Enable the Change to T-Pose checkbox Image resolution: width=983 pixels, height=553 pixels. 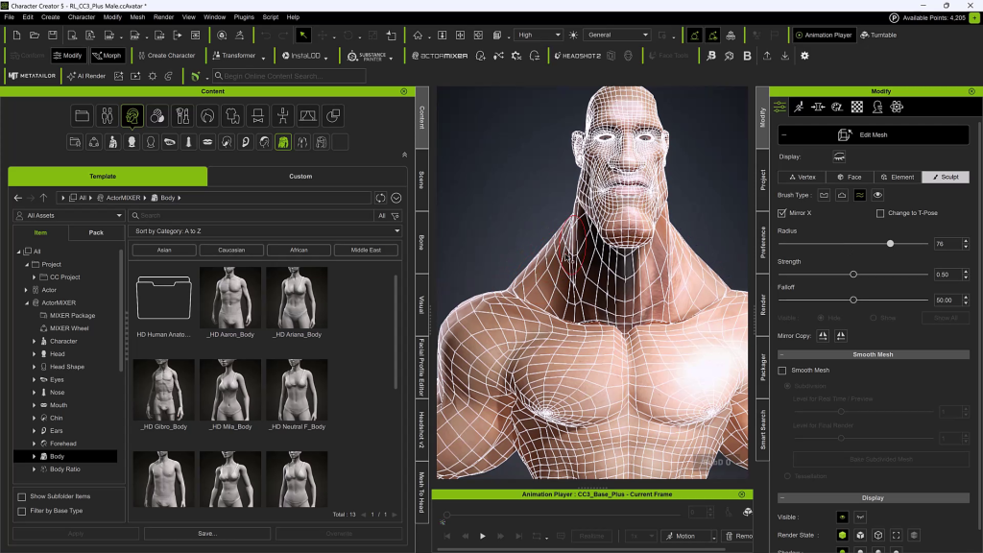[880, 213]
